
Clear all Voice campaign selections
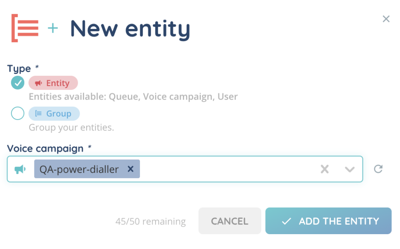pos(325,169)
